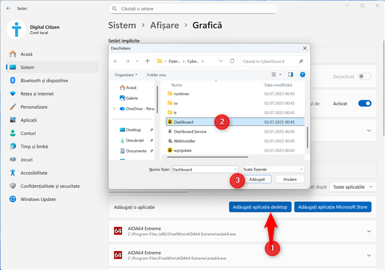Select the runtimes folder
This screenshot has width=385, height=270.
coord(235,94)
